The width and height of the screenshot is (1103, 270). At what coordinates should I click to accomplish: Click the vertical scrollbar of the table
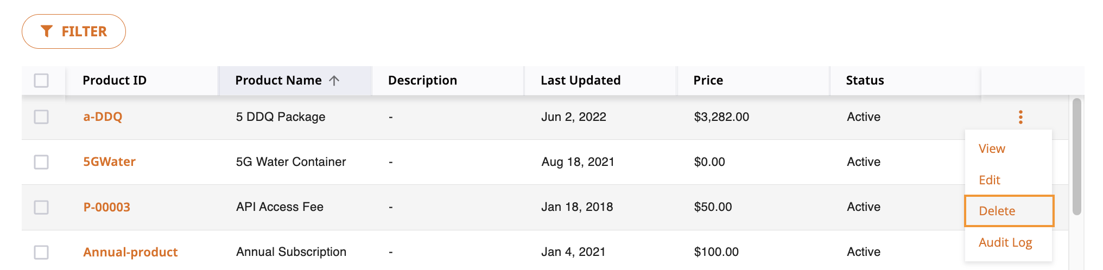[x=1077, y=157]
